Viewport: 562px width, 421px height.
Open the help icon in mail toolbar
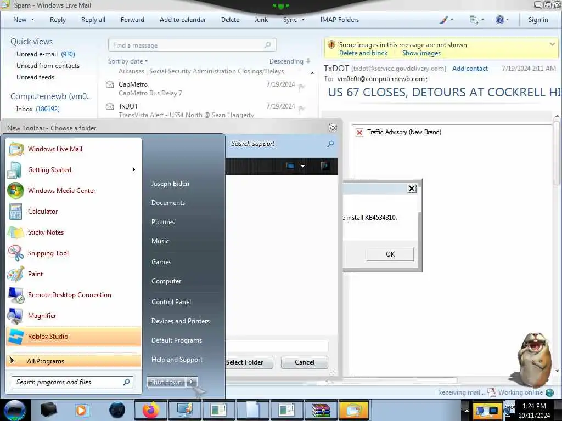click(499, 20)
